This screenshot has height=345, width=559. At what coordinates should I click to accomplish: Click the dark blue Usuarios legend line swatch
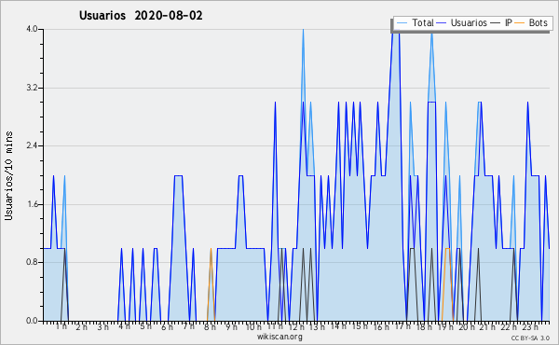442,23
